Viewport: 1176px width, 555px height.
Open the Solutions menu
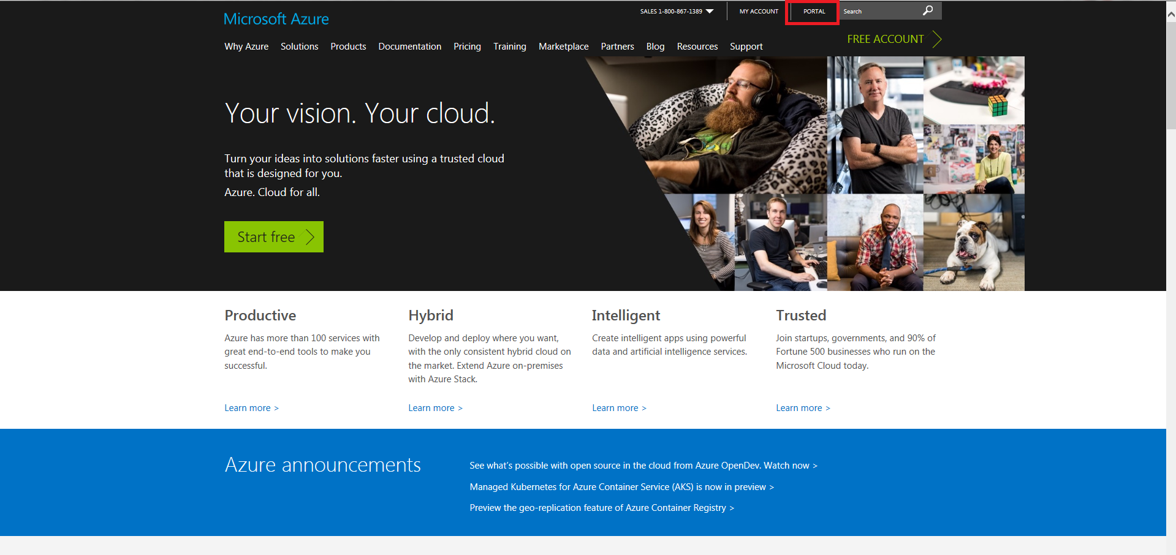point(299,47)
